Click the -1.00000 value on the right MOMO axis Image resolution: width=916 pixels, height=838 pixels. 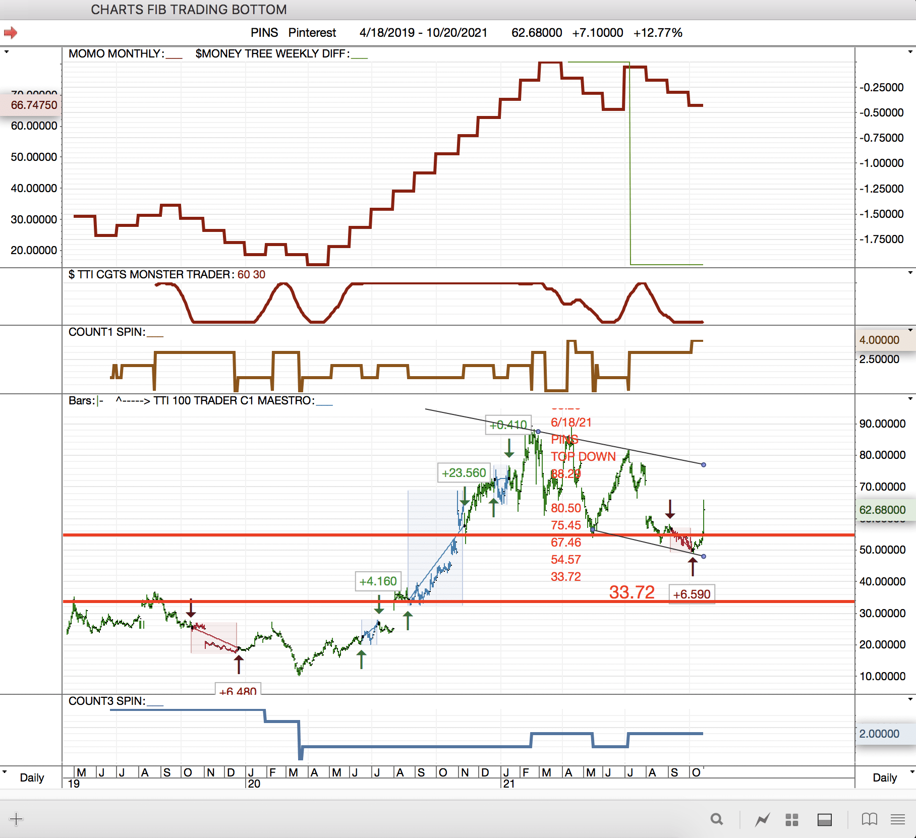(882, 163)
